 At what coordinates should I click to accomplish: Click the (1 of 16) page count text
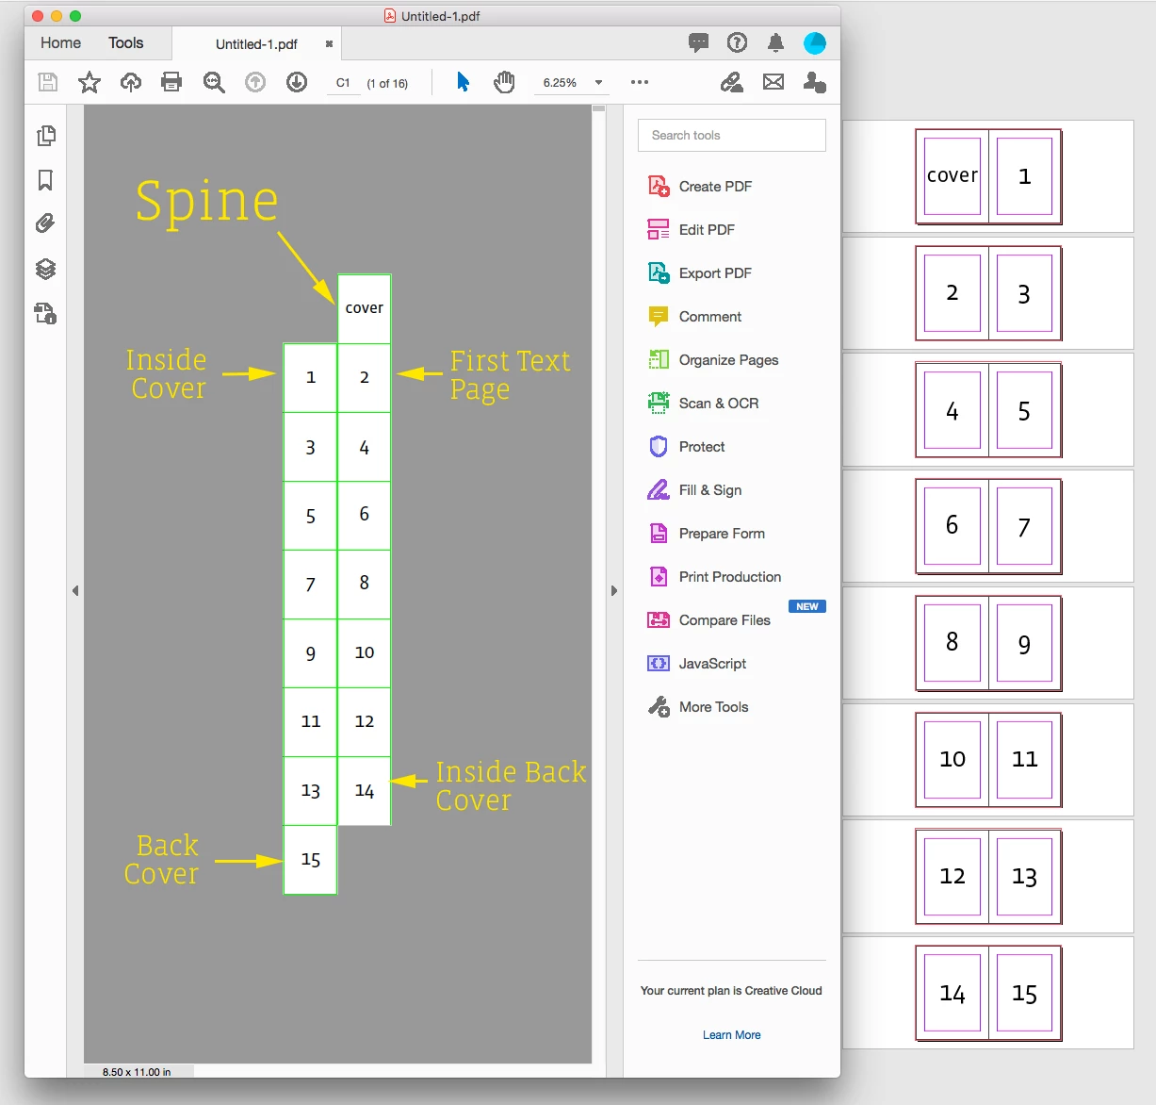tap(387, 83)
